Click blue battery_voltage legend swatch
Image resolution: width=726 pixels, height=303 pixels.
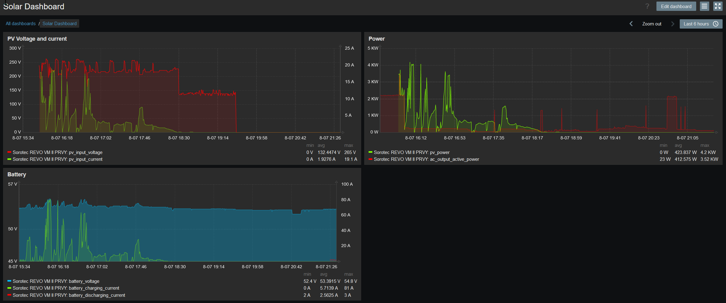9,281
